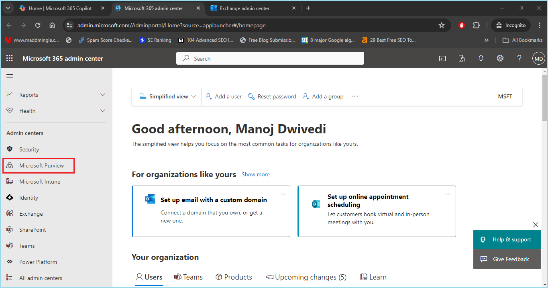The height and width of the screenshot is (288, 548).
Task: Click the browser address bar URL
Action: click(x=171, y=25)
